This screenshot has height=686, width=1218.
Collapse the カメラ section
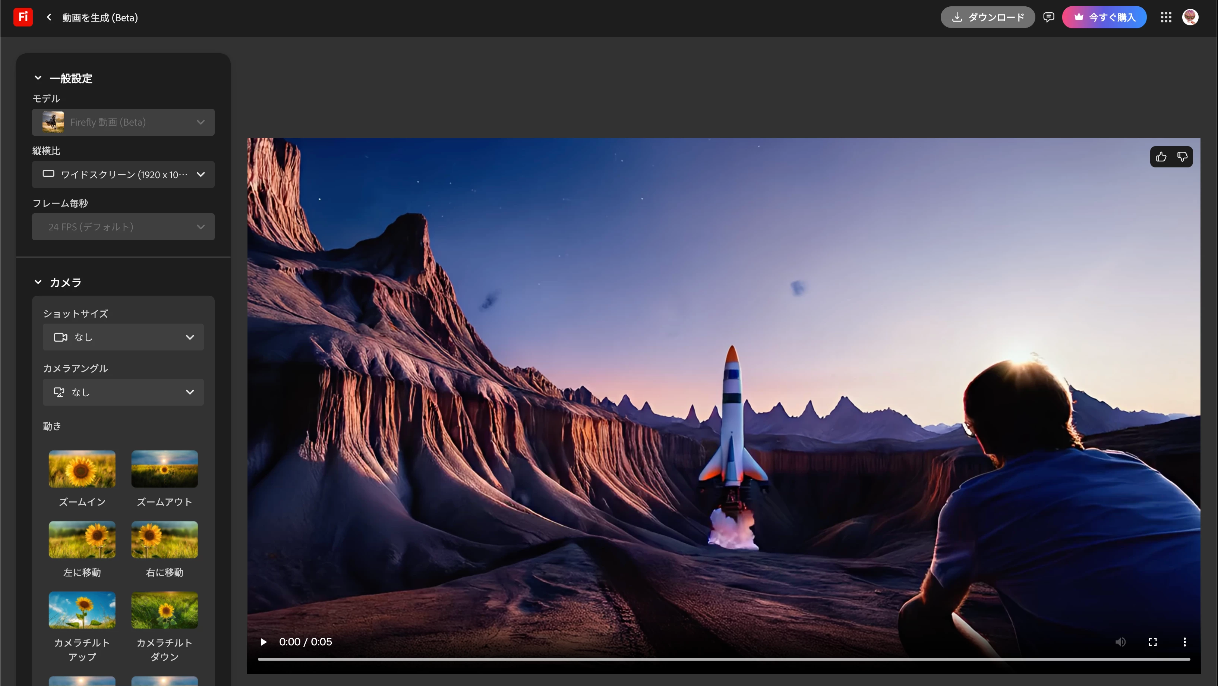[38, 283]
